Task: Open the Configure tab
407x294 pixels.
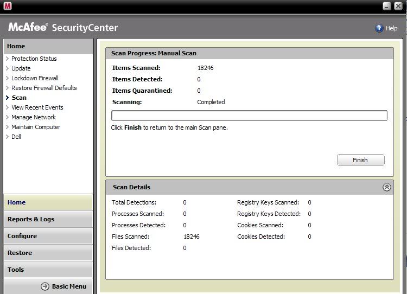Action: [x=48, y=236]
